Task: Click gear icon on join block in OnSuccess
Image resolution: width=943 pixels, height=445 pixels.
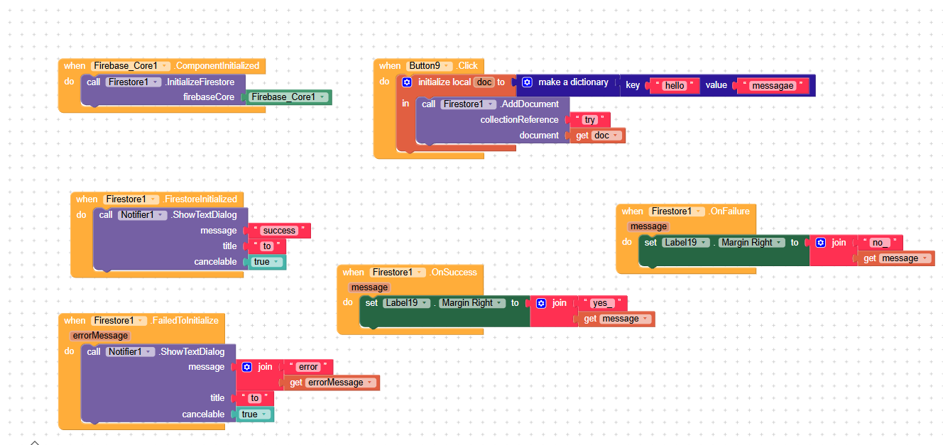Action: pyautogui.click(x=541, y=303)
